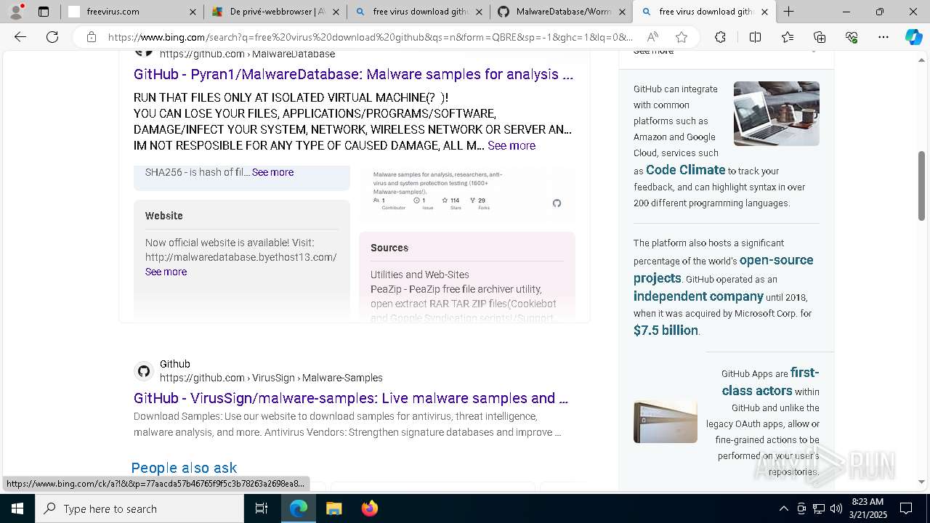
Task: Open the tab actions menu icon
Action: (44, 12)
